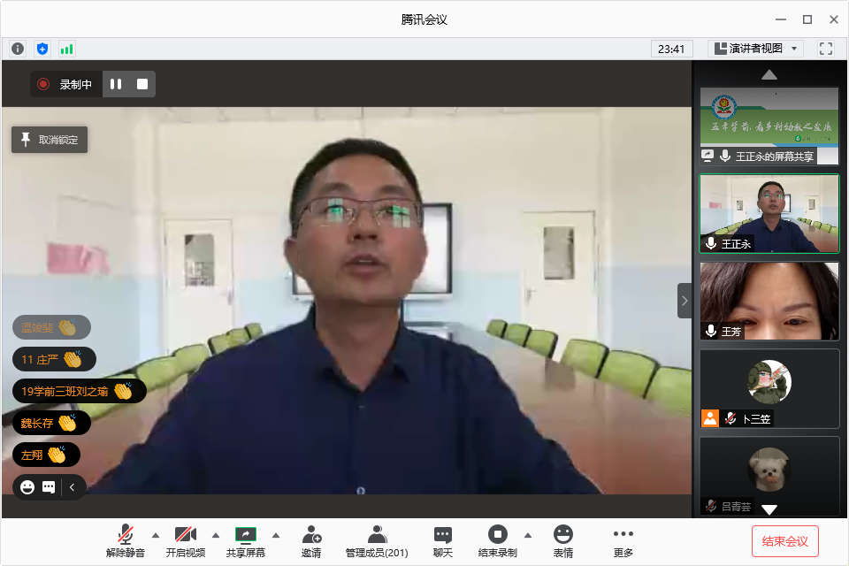Enter full screen mode icon
This screenshot has width=849, height=566.
(826, 49)
